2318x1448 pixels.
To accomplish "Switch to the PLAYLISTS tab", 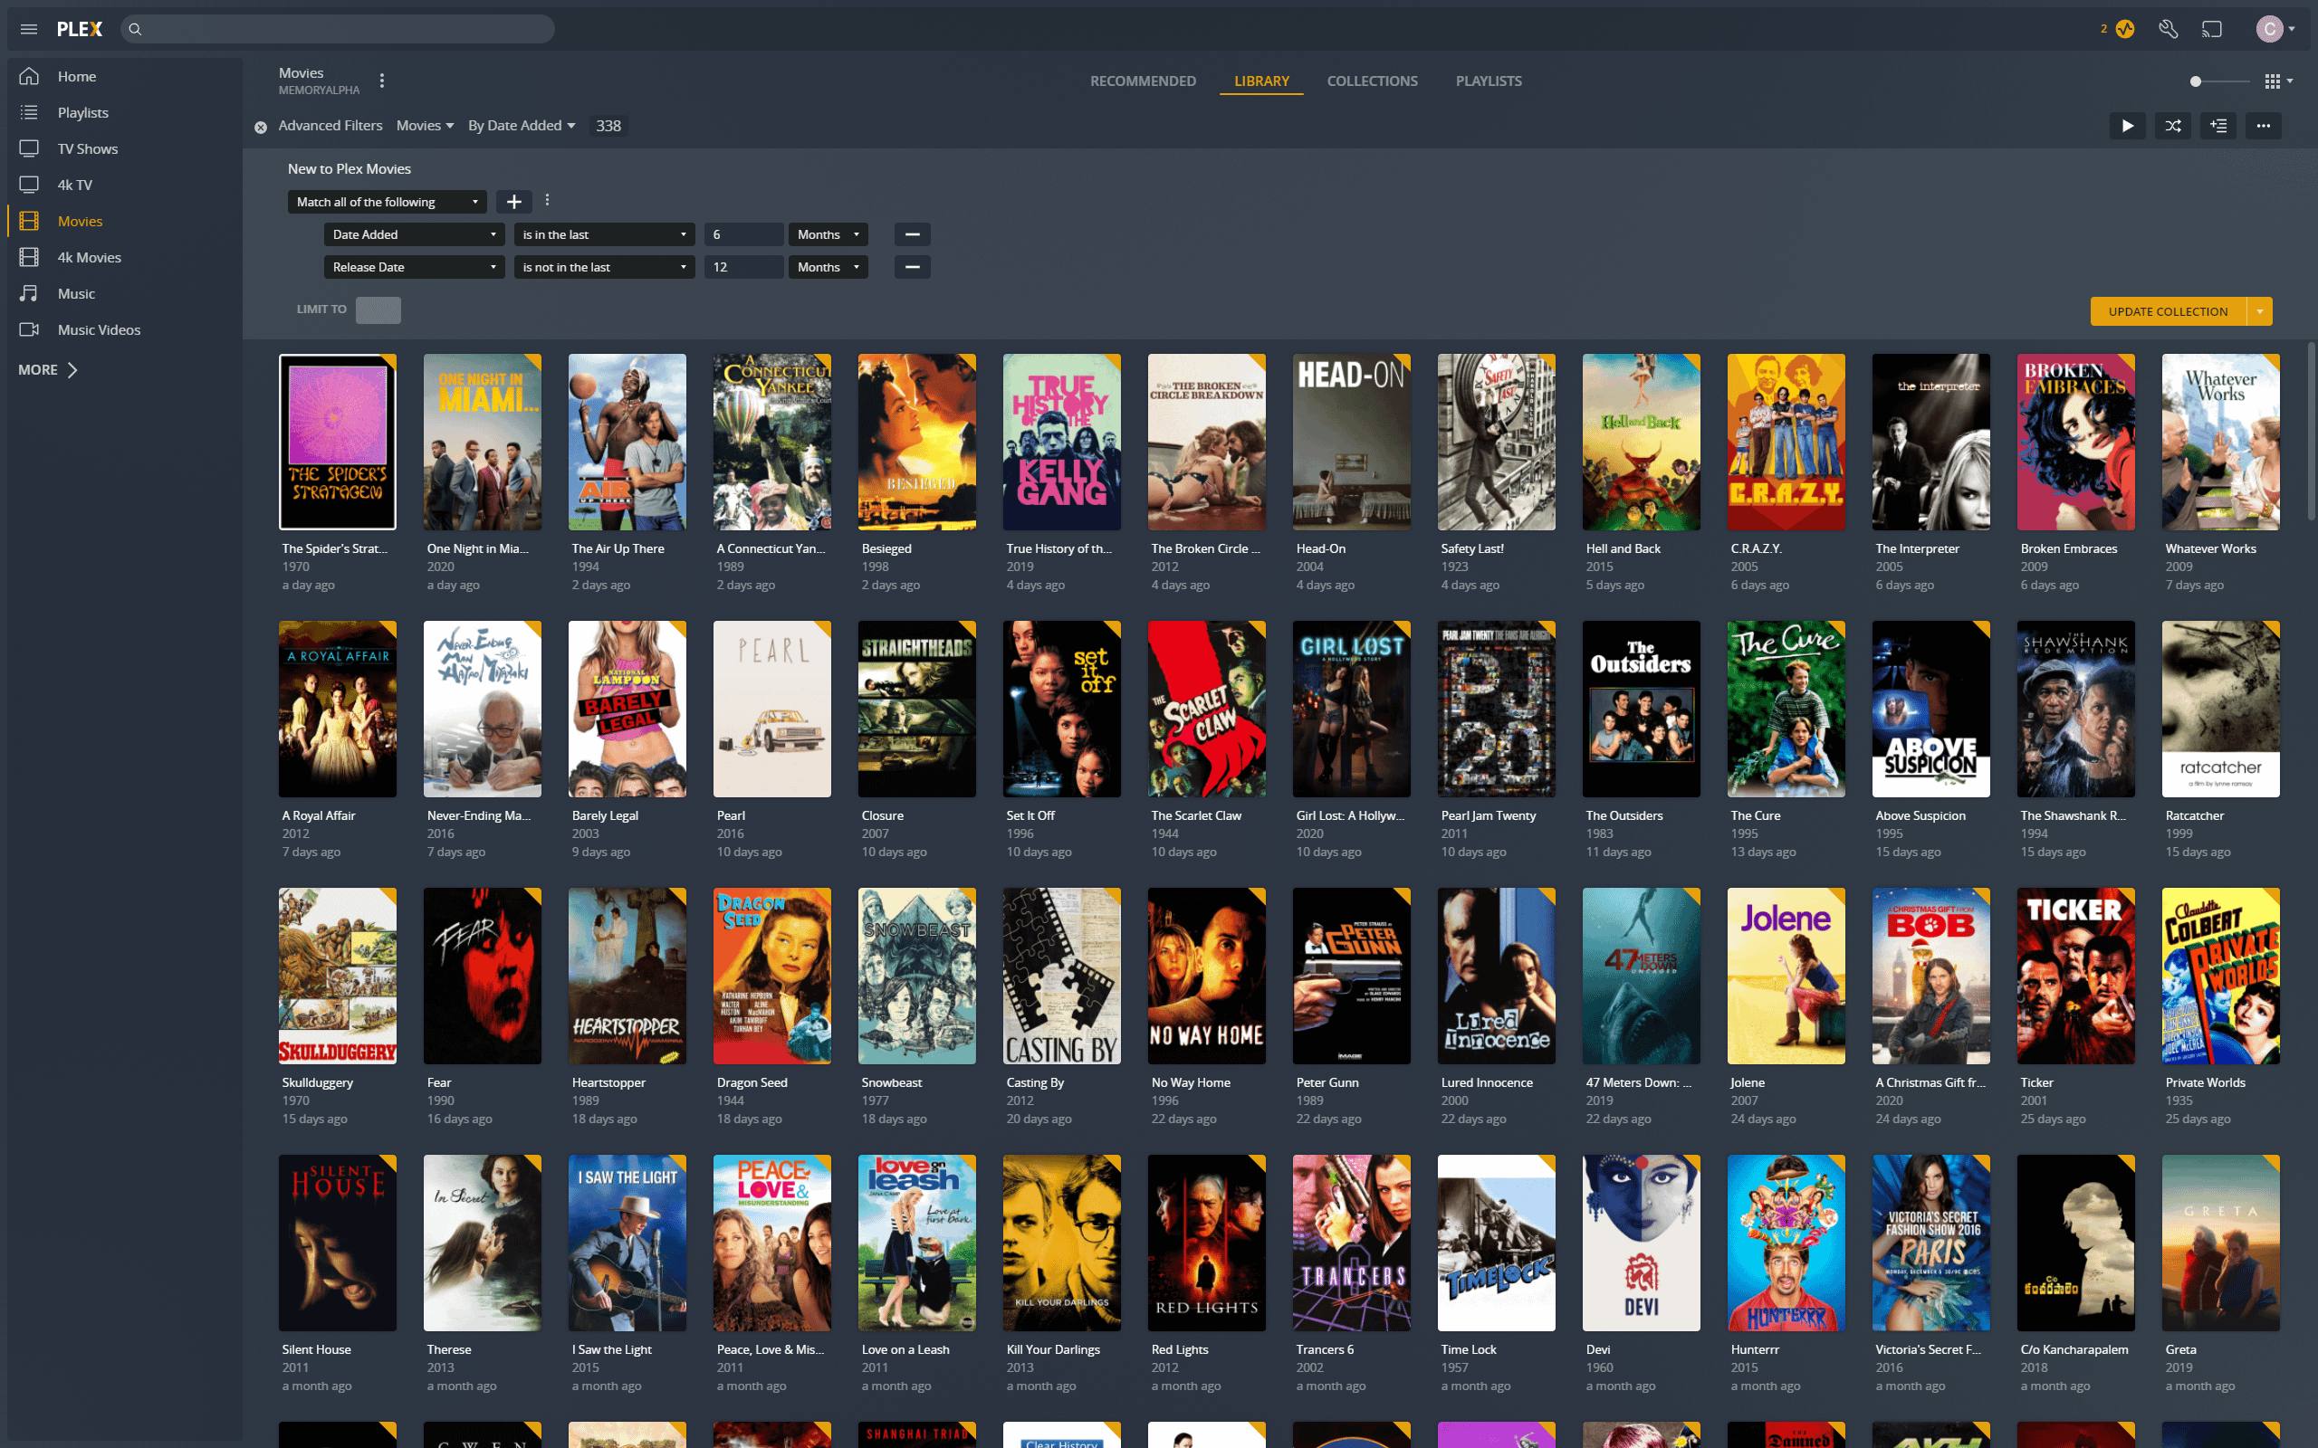I will [1489, 81].
